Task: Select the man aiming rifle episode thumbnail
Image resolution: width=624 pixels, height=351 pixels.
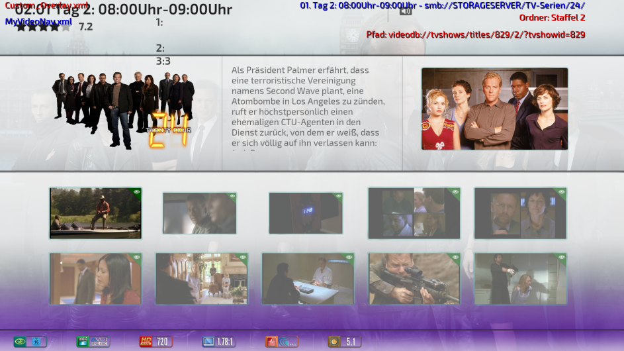Action: pyautogui.click(x=414, y=279)
